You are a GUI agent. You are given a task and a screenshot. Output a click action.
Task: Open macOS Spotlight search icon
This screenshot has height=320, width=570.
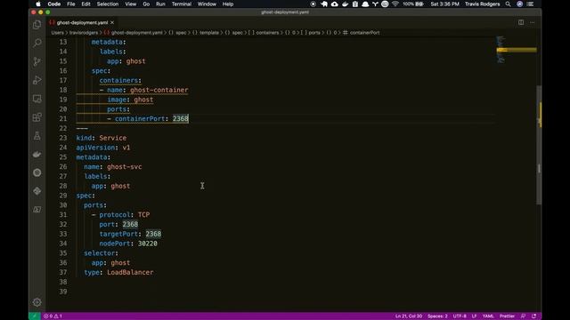tap(508, 4)
